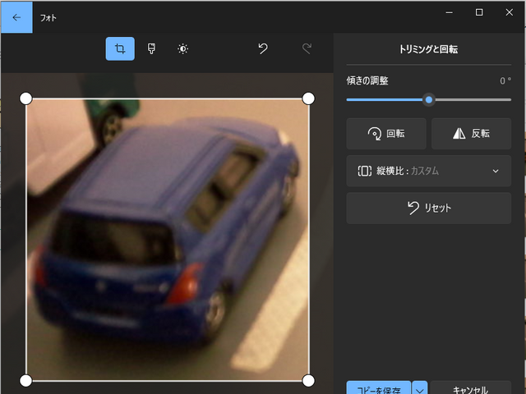Select the crop and rotate tool
This screenshot has height=394, width=526.
[120, 49]
